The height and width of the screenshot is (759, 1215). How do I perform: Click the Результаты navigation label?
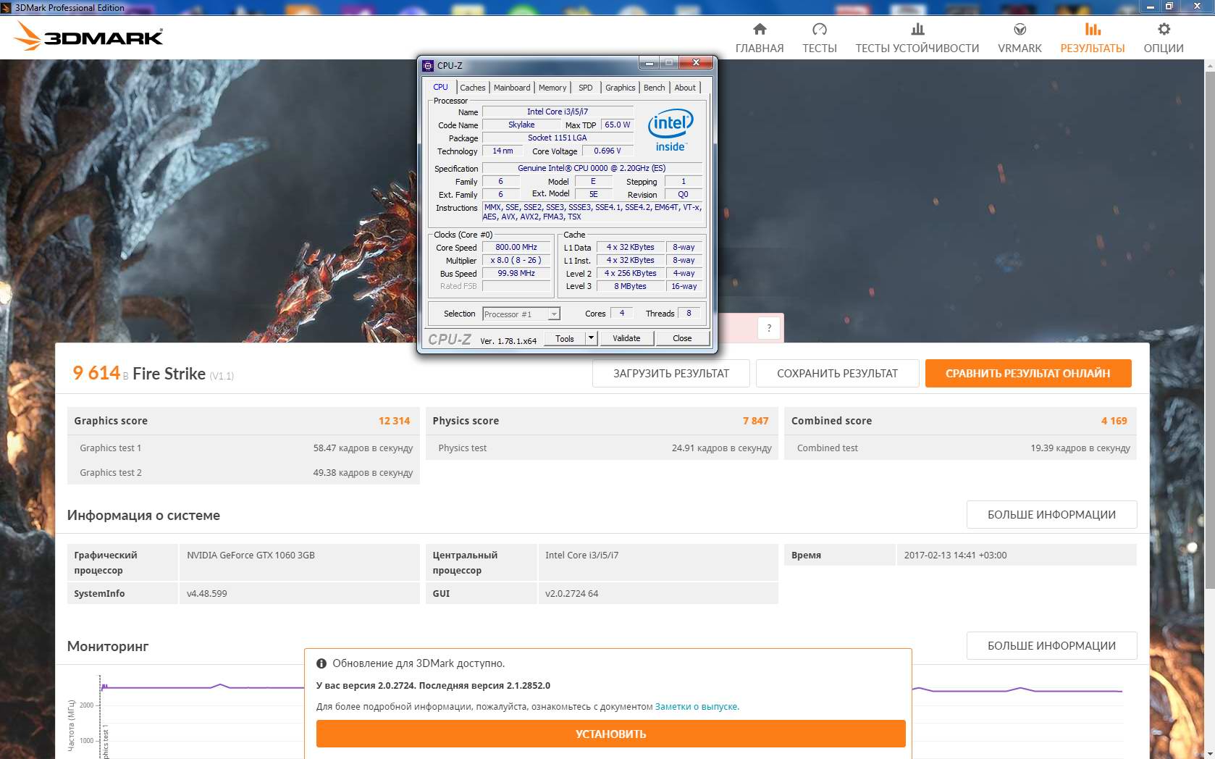pyautogui.click(x=1093, y=49)
